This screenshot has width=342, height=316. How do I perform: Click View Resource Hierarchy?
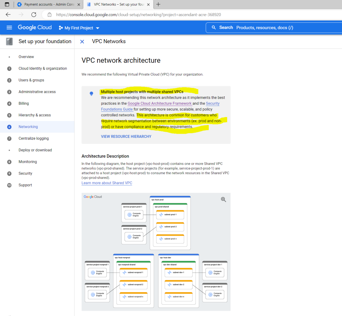tap(126, 136)
